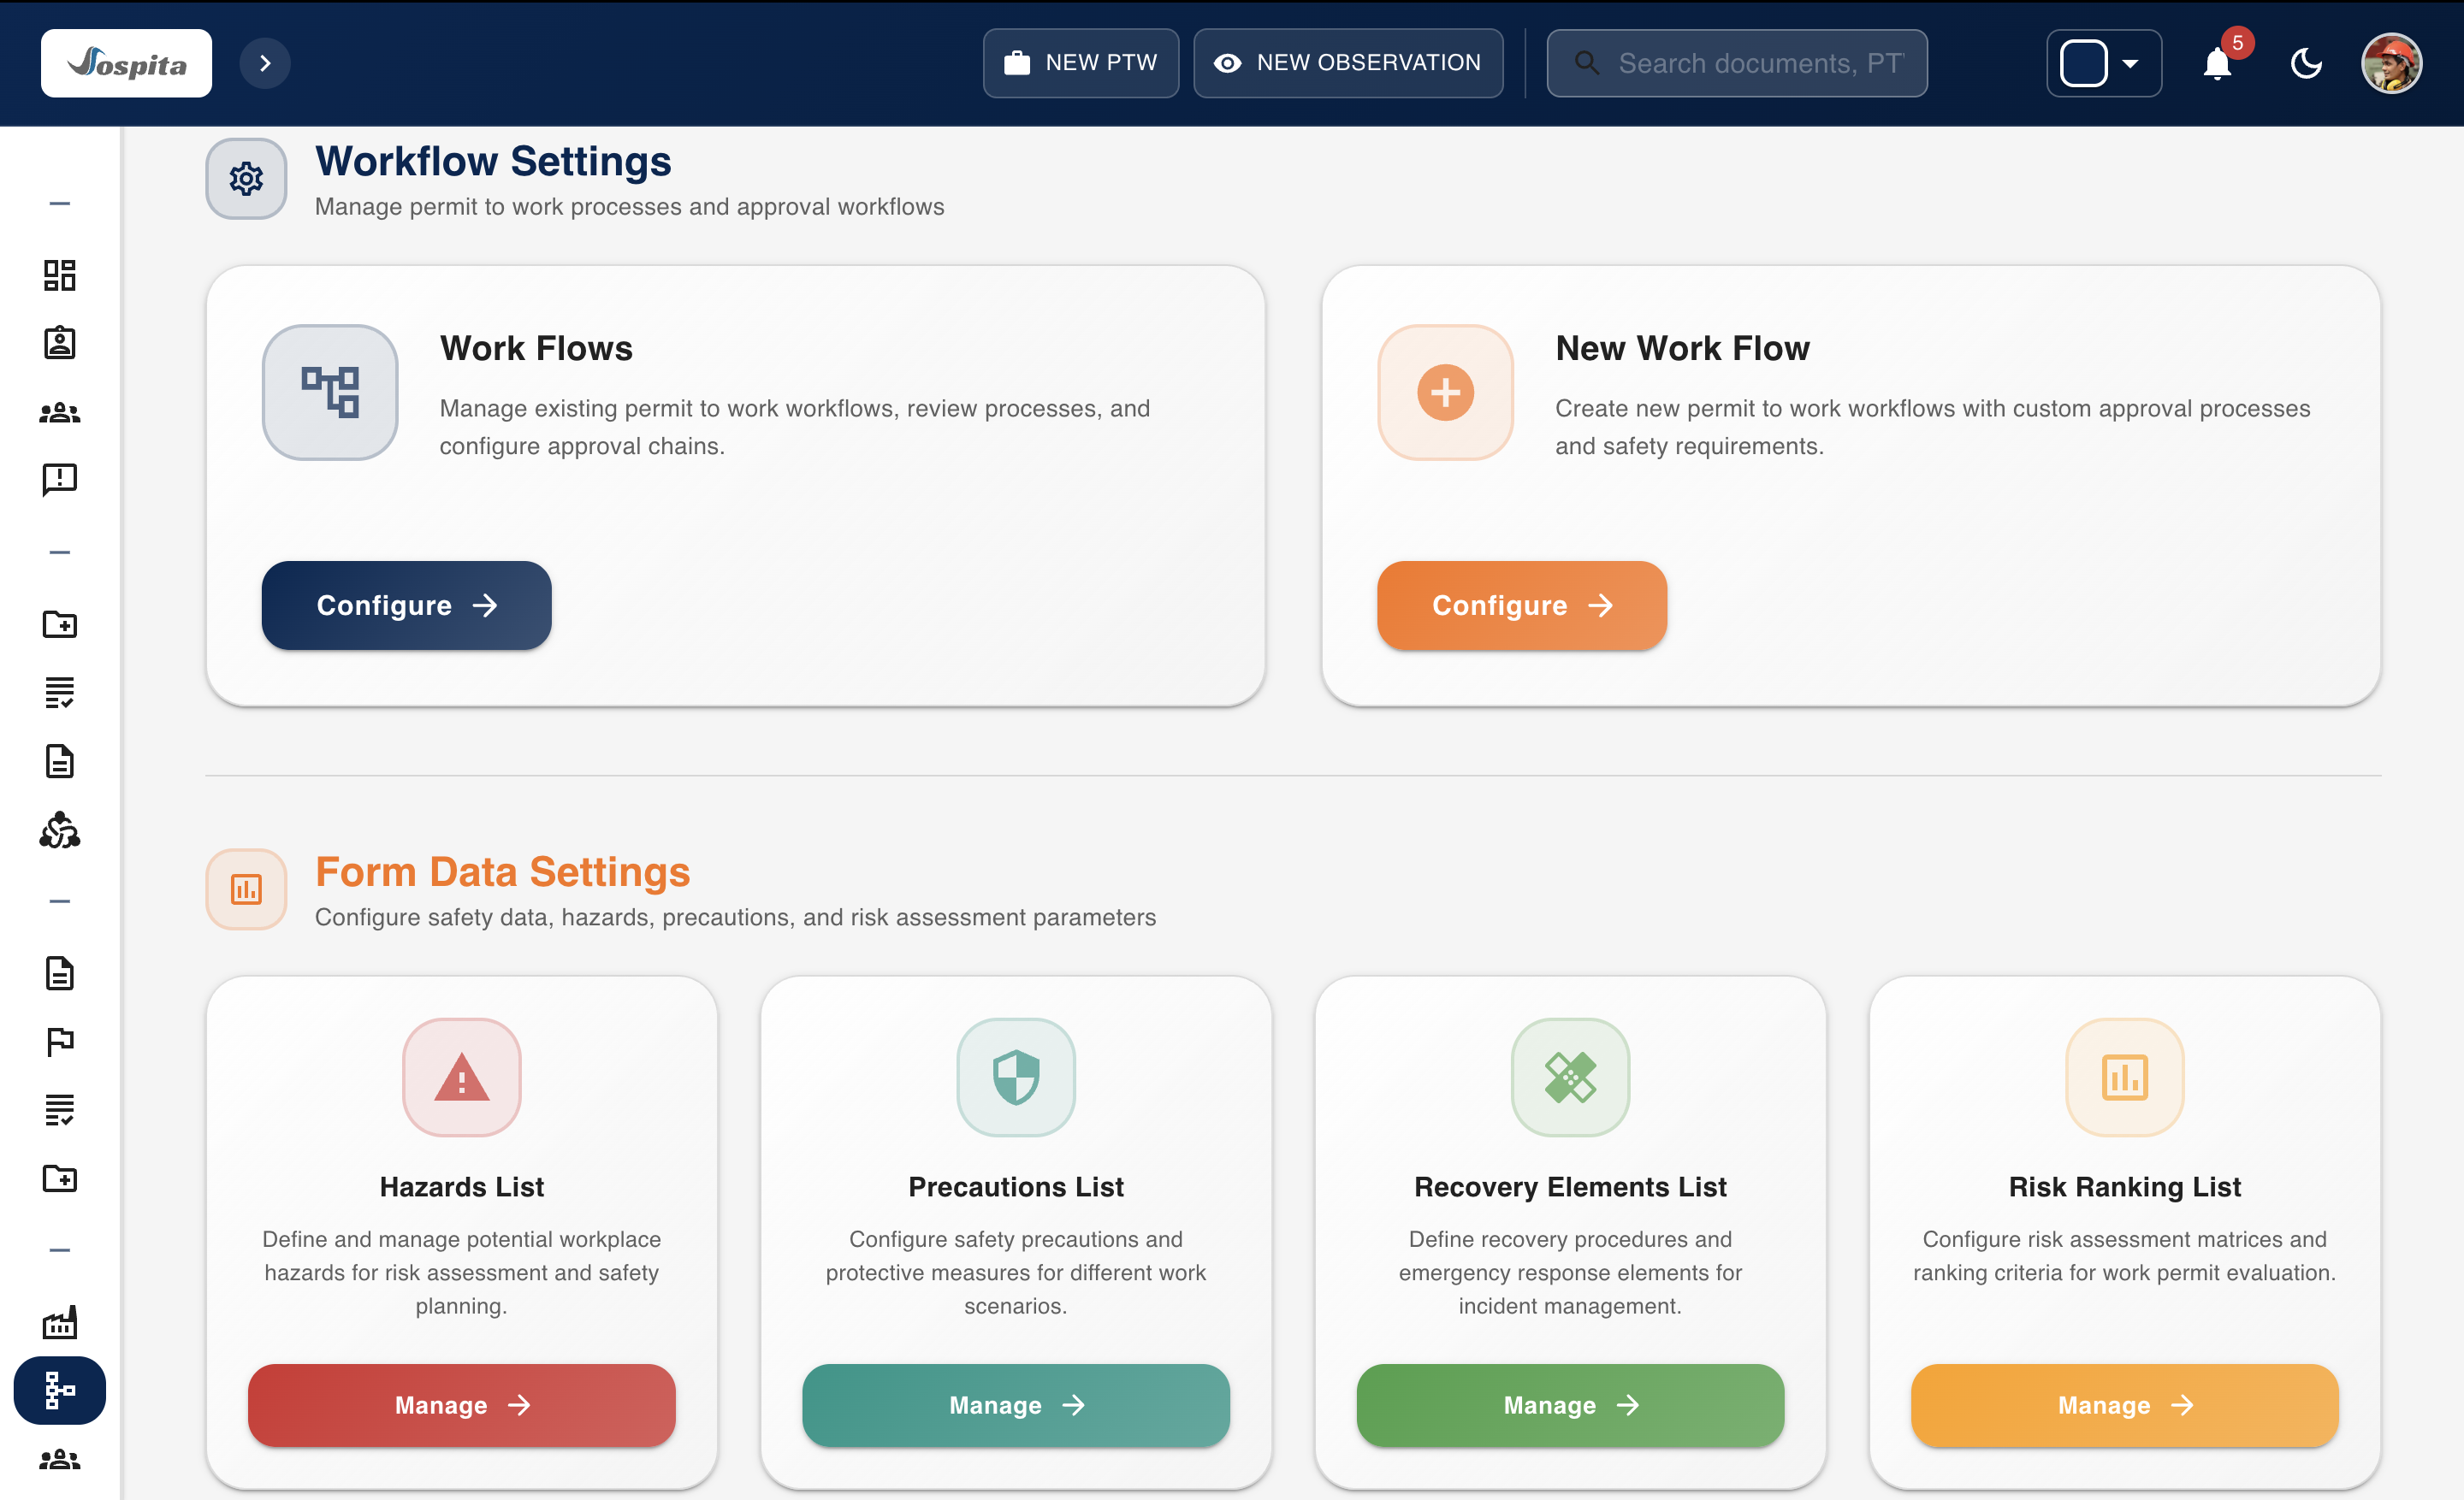
Task: Manage the Hazards List
Action: (461, 1405)
